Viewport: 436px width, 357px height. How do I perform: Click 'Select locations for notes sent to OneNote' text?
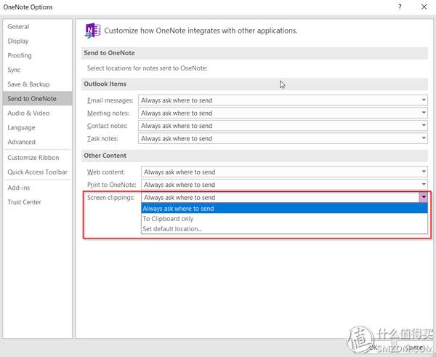tap(147, 68)
